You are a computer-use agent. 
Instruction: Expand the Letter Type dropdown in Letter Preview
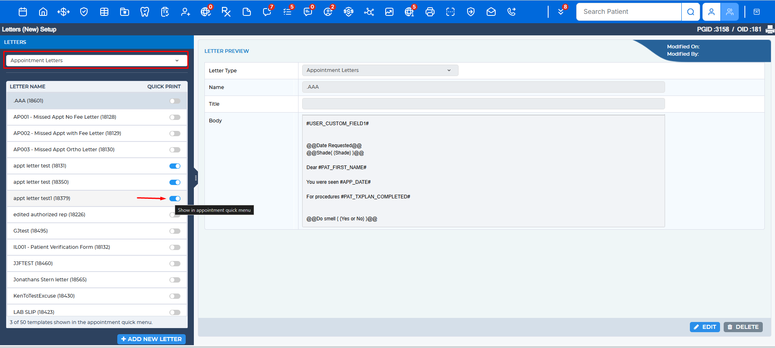(x=380, y=70)
